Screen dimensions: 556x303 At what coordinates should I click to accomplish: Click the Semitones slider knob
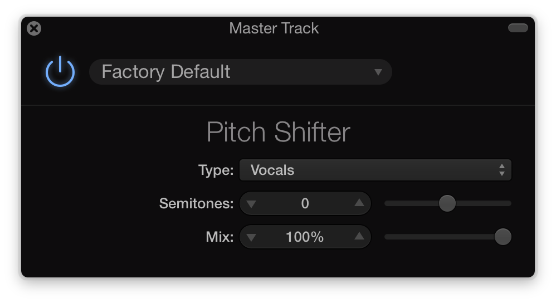point(447,203)
